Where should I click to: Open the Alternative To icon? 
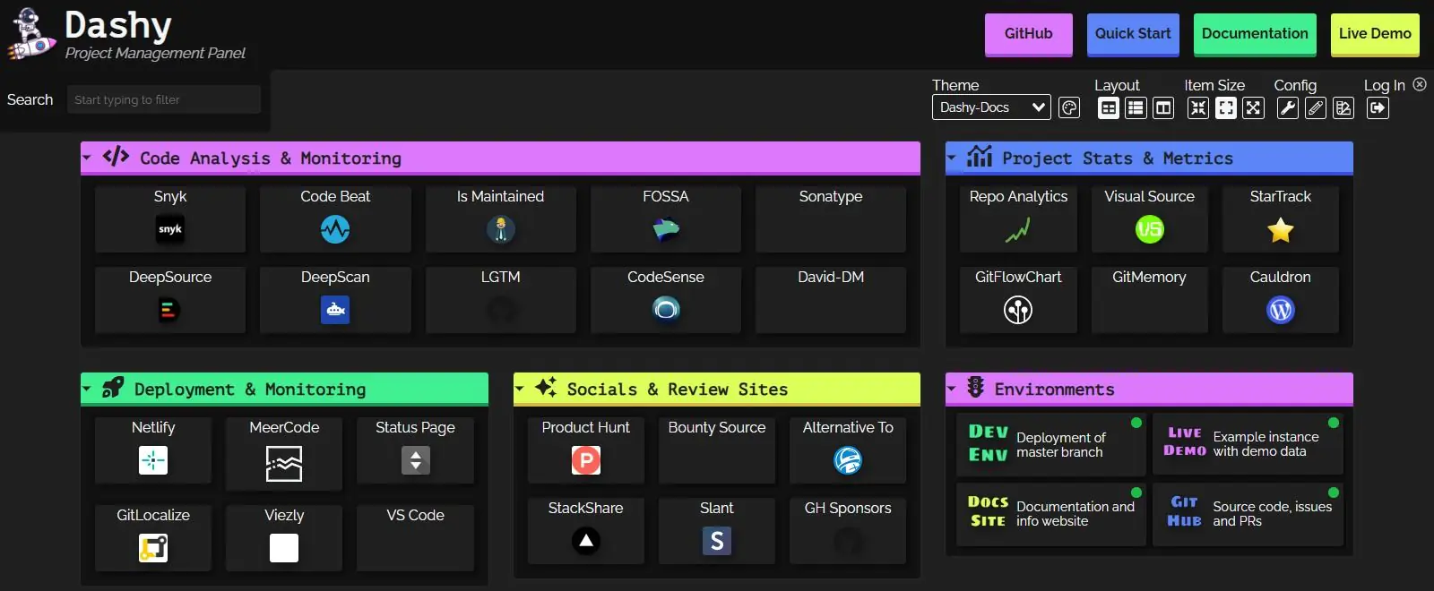point(848,460)
